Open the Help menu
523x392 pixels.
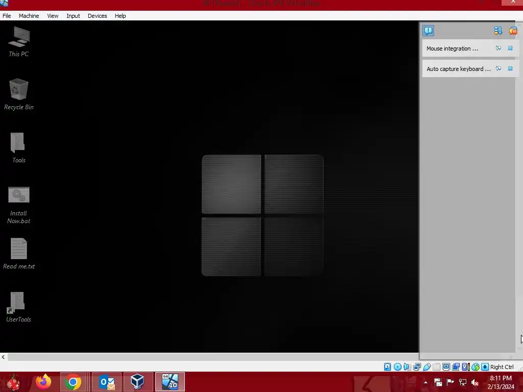click(120, 16)
